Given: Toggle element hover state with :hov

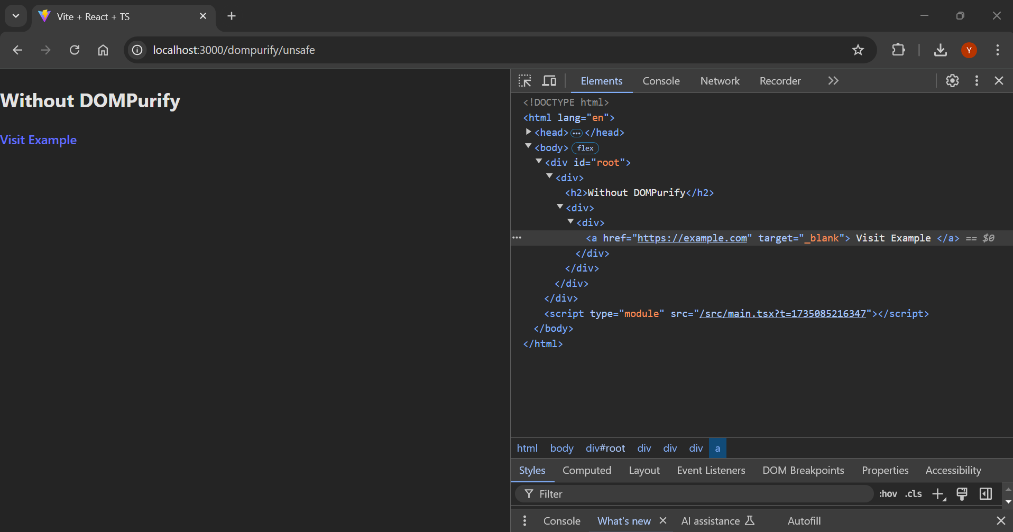Looking at the screenshot, I should 888,493.
